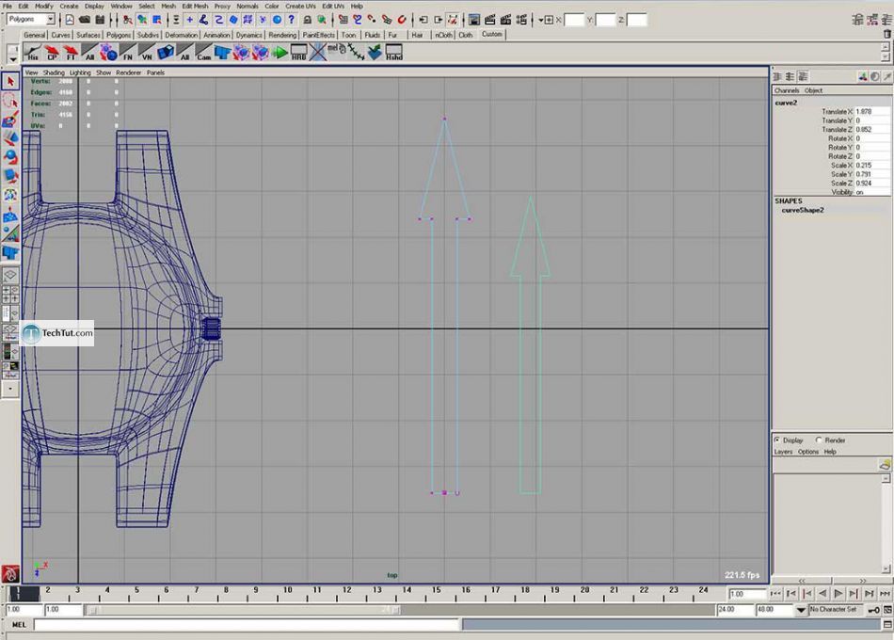Enable snap to points icon
Viewport: 894px width, 640px height.
pyautogui.click(x=372, y=20)
